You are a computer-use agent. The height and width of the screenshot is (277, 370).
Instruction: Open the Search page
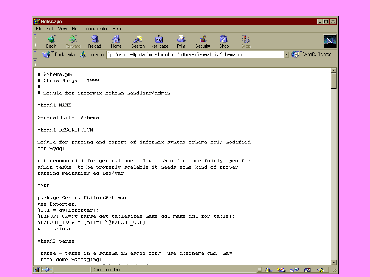coord(138,41)
